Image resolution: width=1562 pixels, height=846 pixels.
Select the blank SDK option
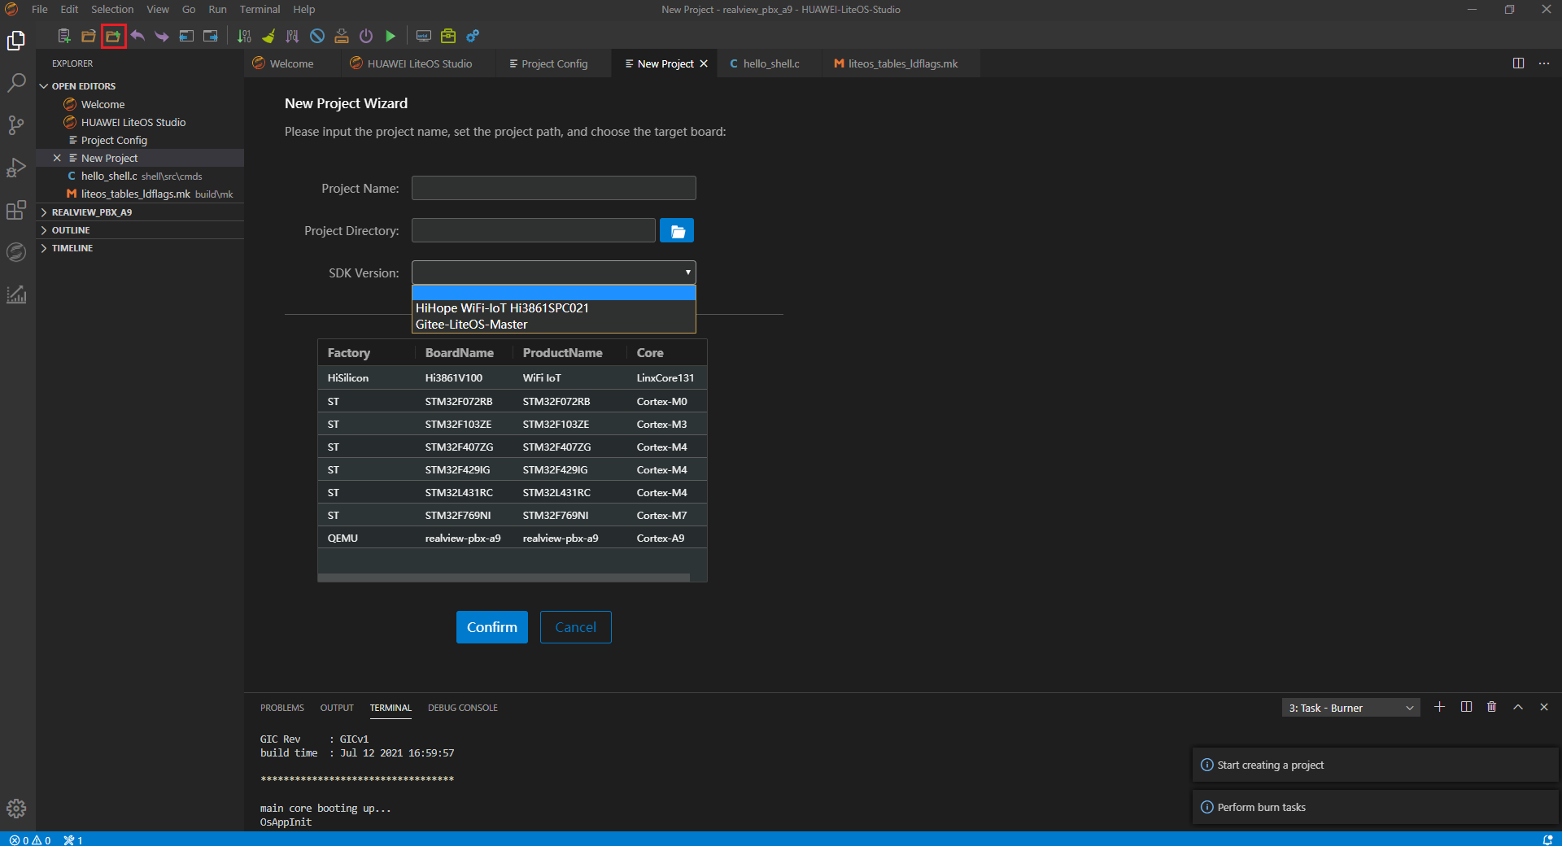(554, 293)
